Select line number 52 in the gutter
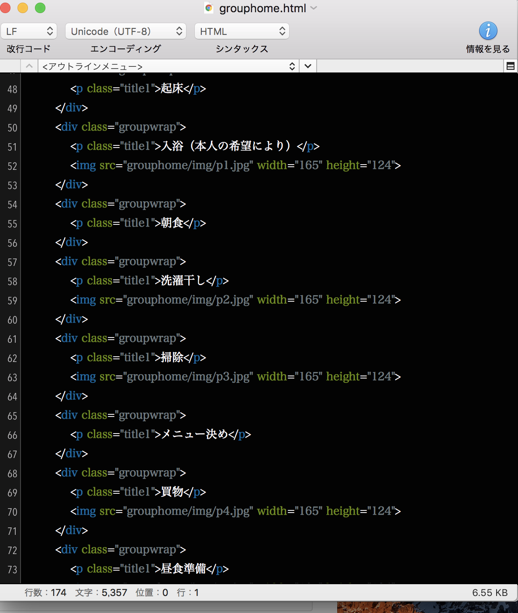 pyautogui.click(x=12, y=166)
